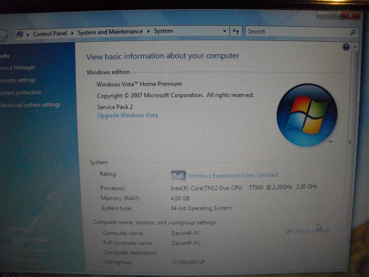Click the Computer name value DarioHP-PC
Screen dimensions: 369x277
[x=186, y=233]
